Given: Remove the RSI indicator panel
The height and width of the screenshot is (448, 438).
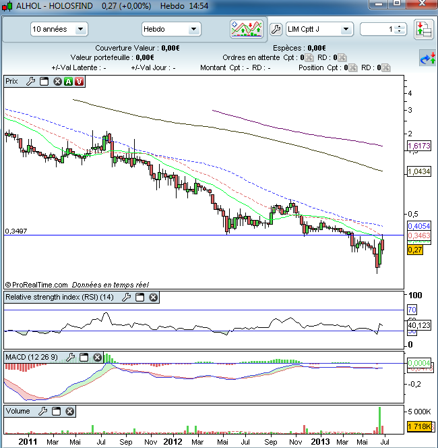Looking at the screenshot, I should (x=153, y=297).
